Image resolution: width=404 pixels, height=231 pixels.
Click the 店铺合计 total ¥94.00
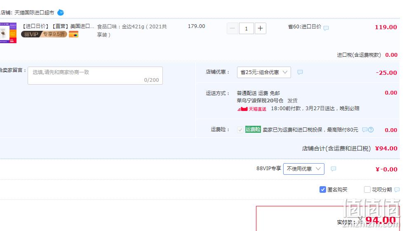pos(386,148)
